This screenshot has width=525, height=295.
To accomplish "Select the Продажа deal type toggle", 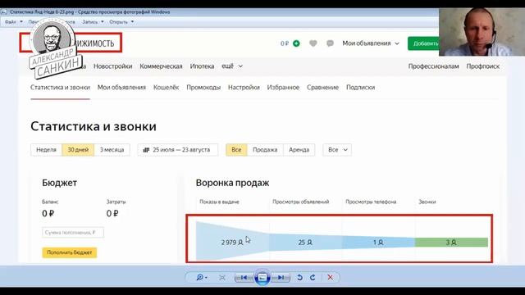I will point(265,150).
